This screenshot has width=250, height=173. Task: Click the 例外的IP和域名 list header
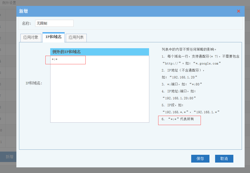[x=99, y=52]
